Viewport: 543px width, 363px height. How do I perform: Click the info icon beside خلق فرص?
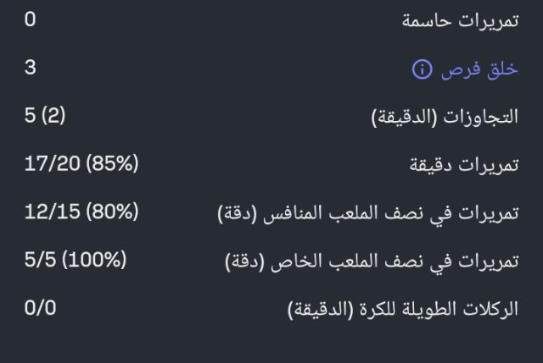(422, 70)
